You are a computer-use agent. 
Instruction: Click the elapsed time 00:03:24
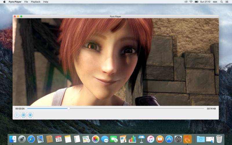[x=20, y=108]
